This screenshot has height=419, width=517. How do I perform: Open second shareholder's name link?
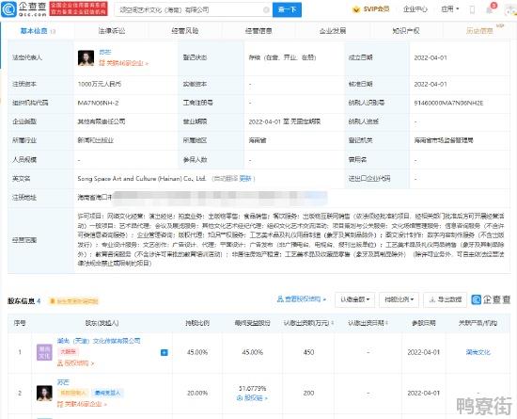(63, 382)
